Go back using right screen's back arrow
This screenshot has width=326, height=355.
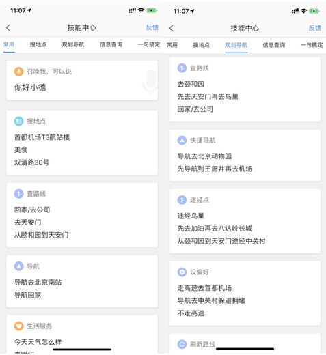coord(172,28)
